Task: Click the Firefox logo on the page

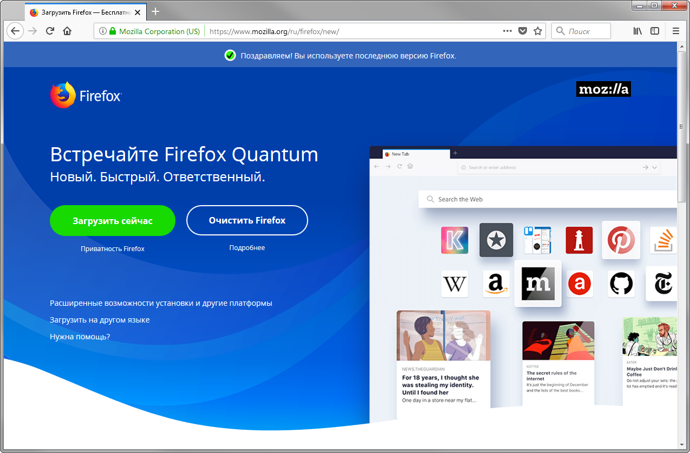Action: (x=86, y=95)
